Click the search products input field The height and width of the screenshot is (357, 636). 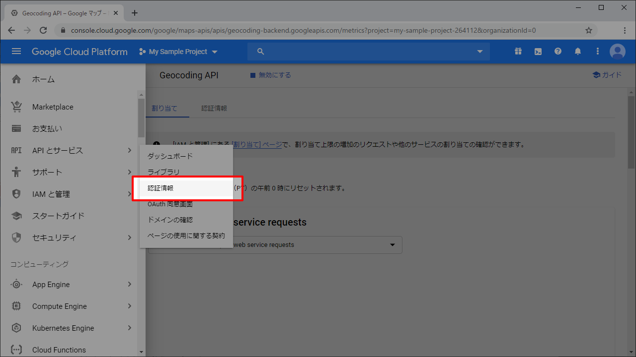[369, 52]
